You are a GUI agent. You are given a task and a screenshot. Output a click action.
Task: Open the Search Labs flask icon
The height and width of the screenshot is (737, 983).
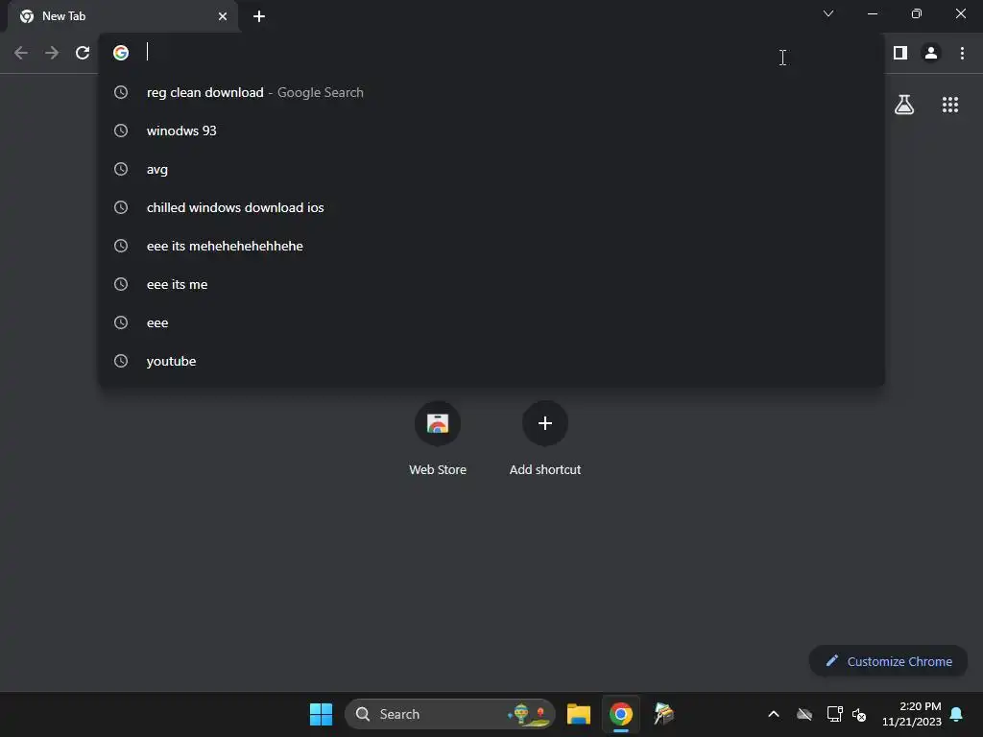coord(904,105)
